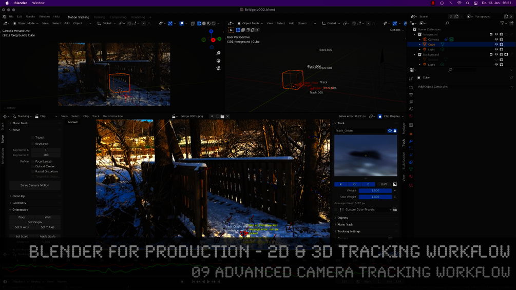Open Object Mode dropdown in left viewport
The height and width of the screenshot is (290, 516).
coord(26,23)
